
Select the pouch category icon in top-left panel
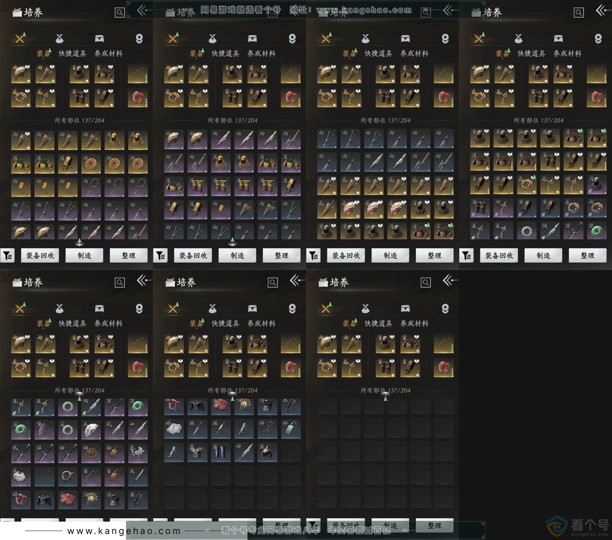click(x=60, y=38)
